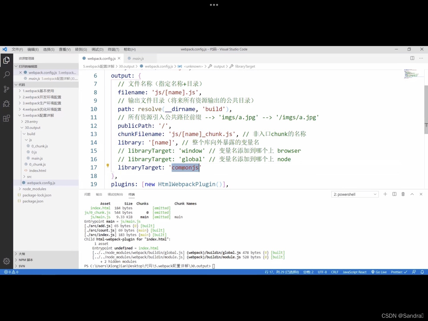
Task: Close the terminal panel
Action: 421,194
